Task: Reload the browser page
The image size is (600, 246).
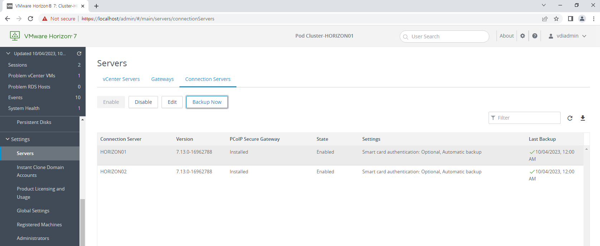Action: [30, 19]
